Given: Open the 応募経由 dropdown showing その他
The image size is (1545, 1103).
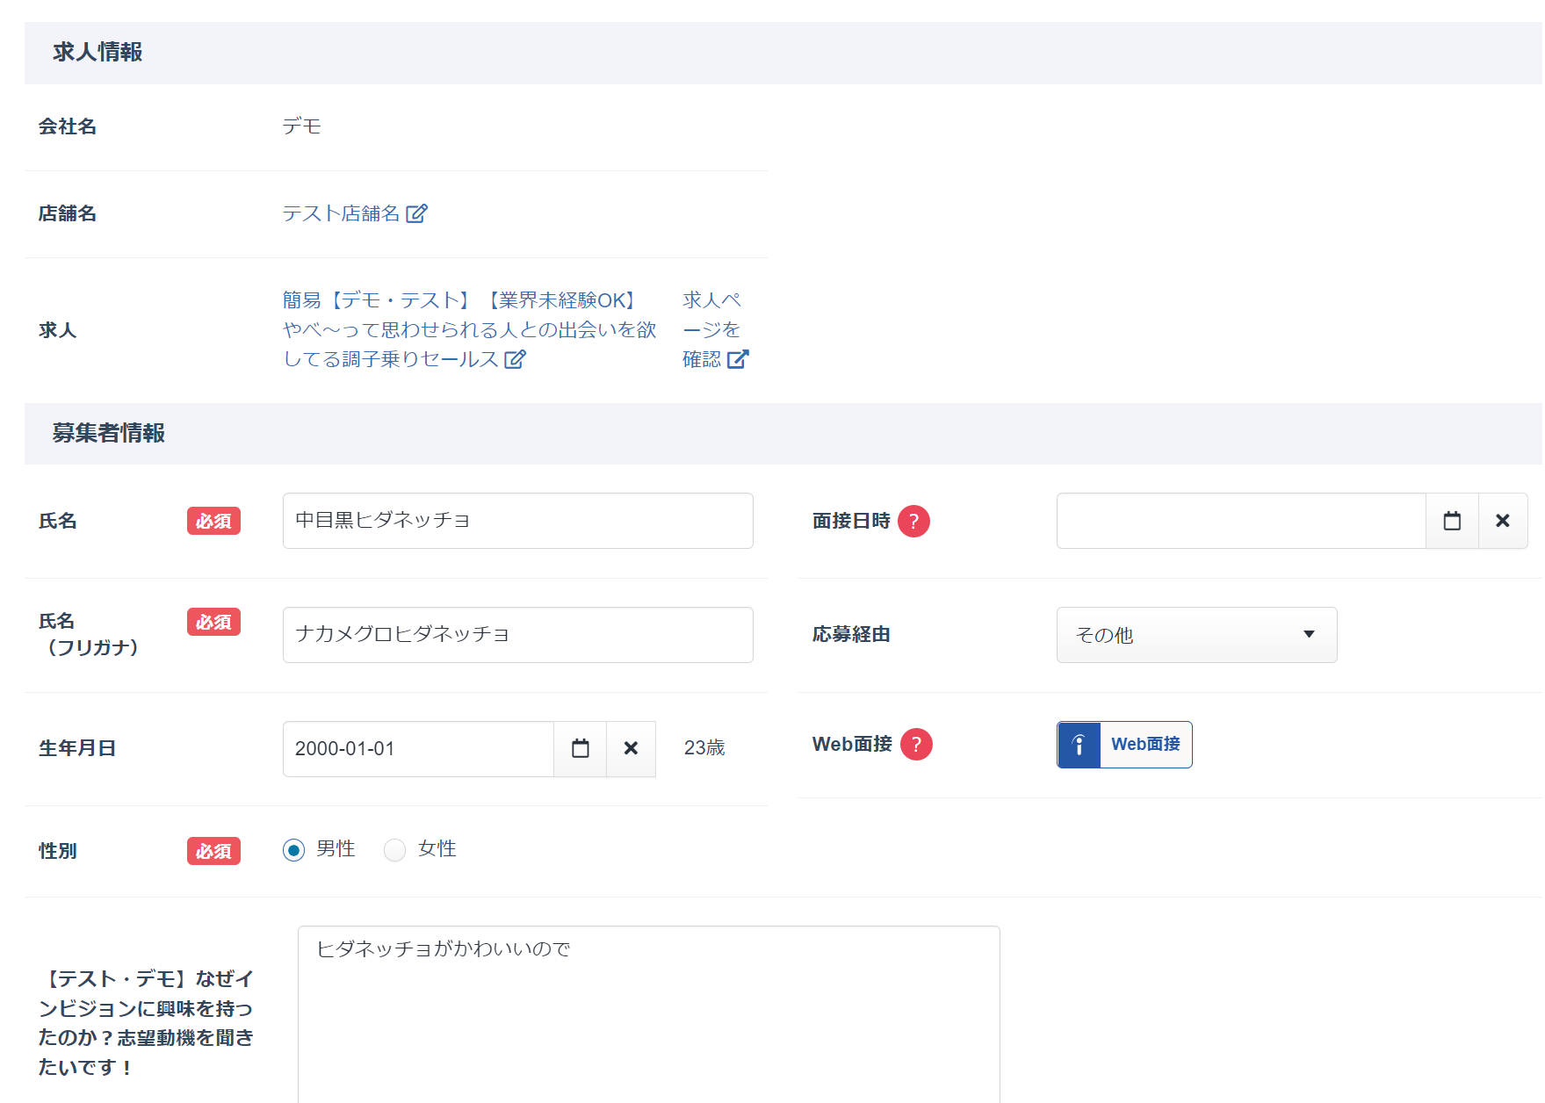Looking at the screenshot, I should 1195,635.
